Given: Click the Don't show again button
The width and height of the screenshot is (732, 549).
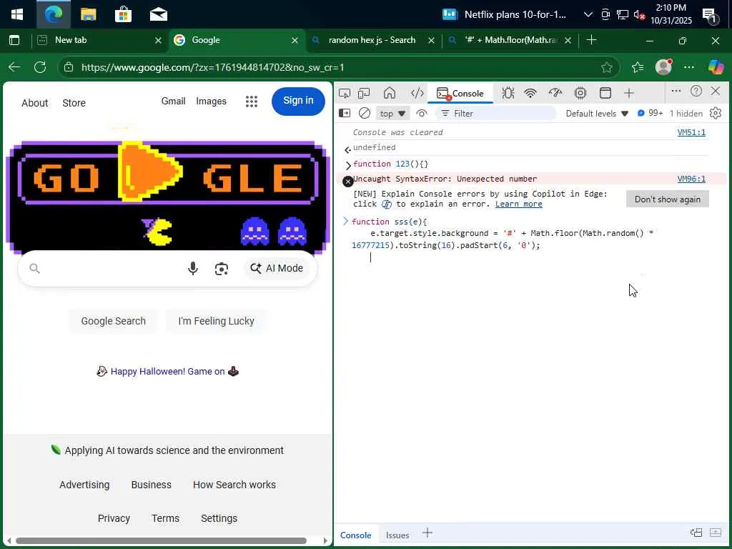Looking at the screenshot, I should point(667,199).
